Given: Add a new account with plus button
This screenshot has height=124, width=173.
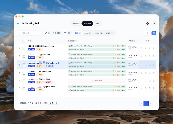Looking at the screenshot, I should click(x=147, y=33).
